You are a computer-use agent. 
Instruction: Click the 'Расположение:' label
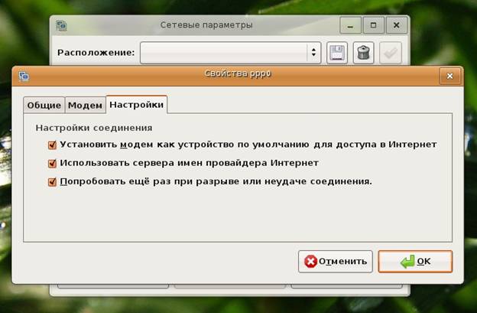[96, 53]
